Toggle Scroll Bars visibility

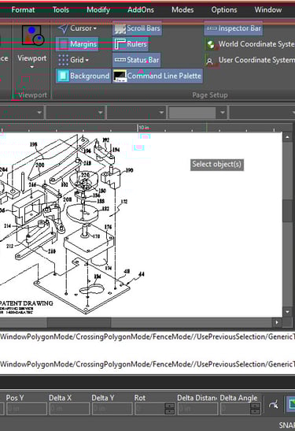click(137, 28)
